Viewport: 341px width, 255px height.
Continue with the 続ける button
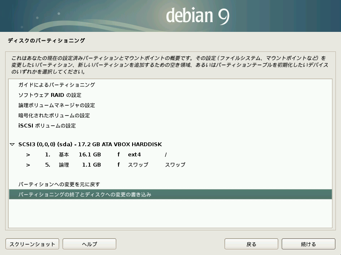(x=308, y=244)
